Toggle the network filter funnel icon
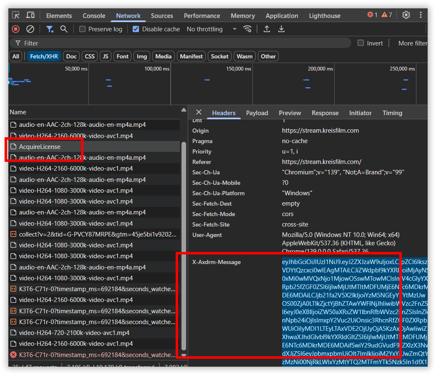This screenshot has height=375, width=436. 50,29
